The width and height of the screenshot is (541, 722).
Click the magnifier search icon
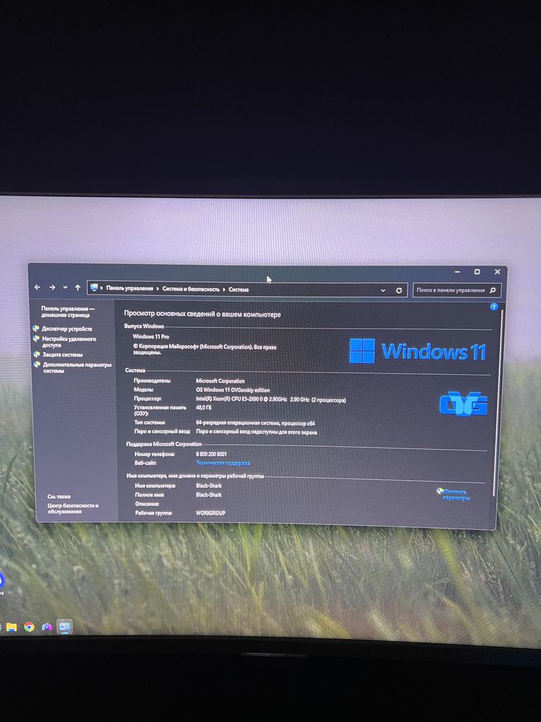[493, 290]
